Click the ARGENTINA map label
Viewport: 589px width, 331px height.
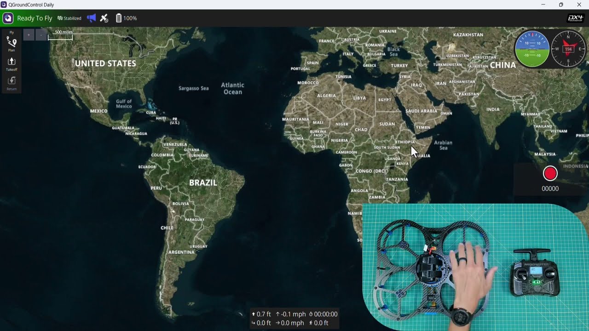click(181, 252)
